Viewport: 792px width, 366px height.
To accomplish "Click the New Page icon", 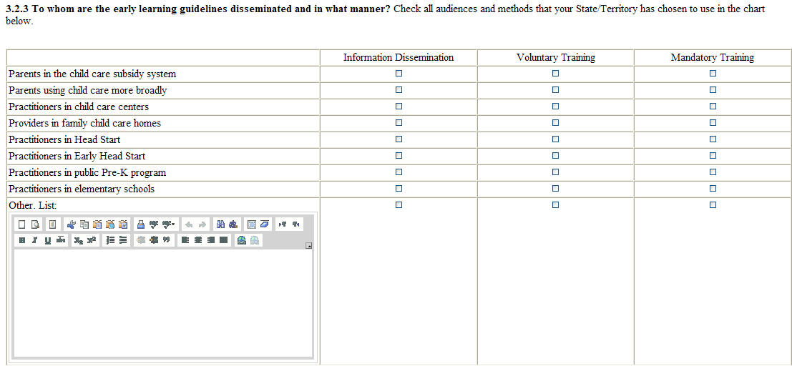I will pos(22,224).
